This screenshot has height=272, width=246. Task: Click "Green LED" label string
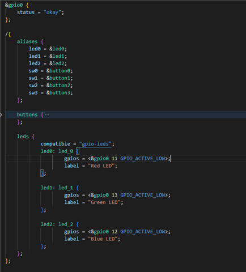click(104, 202)
